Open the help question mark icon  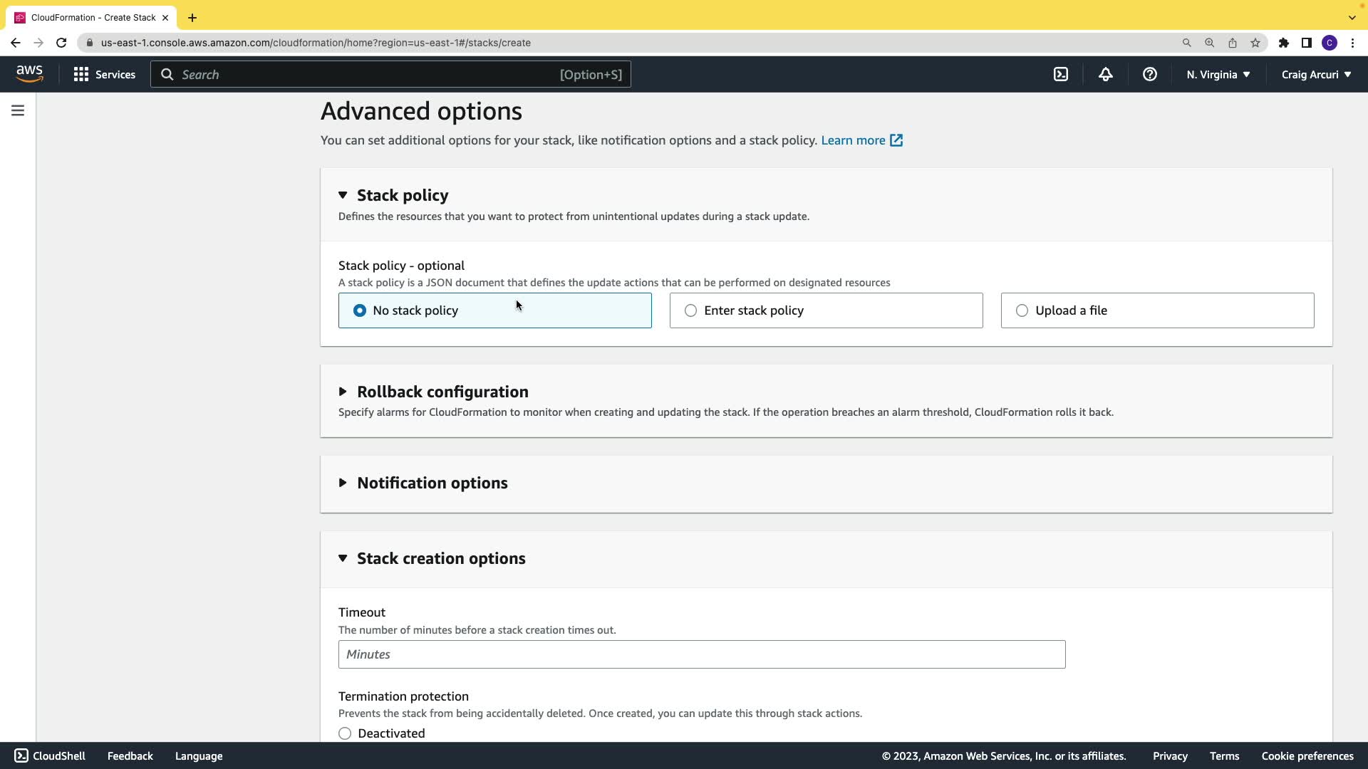1149,74
